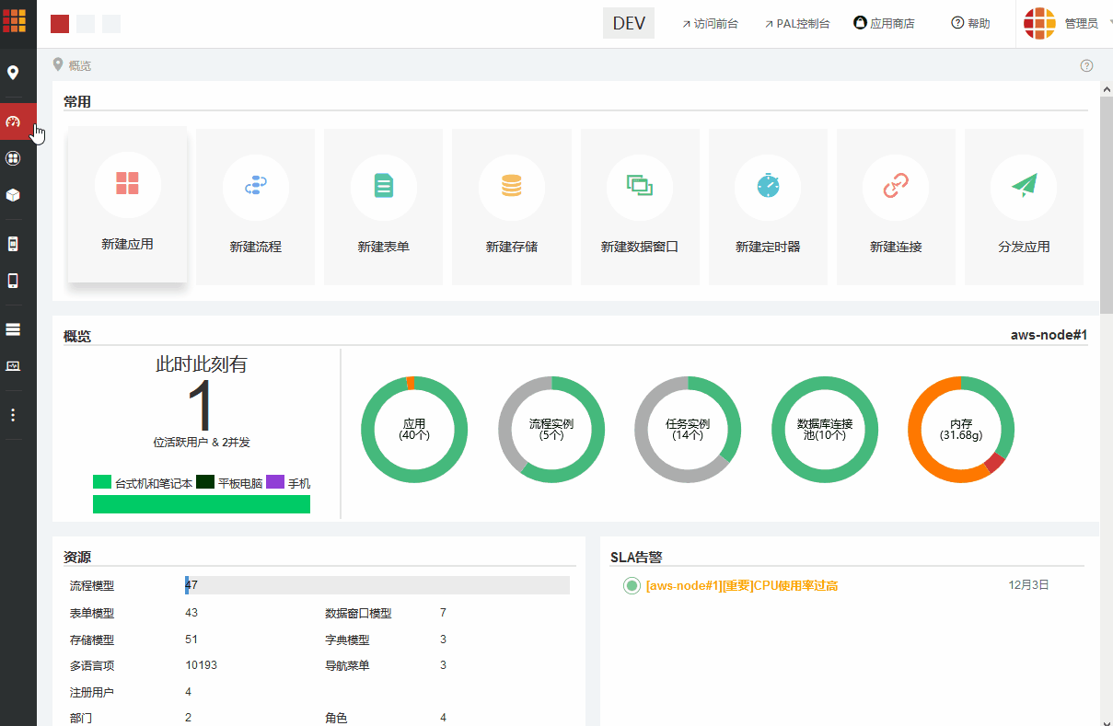The image size is (1113, 726).
Task: Click the AWS logo at top-left corner
Action: [x=14, y=20]
